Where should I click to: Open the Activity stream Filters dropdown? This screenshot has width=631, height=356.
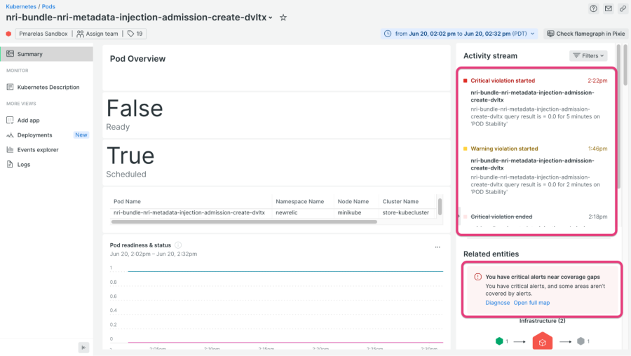(x=588, y=55)
